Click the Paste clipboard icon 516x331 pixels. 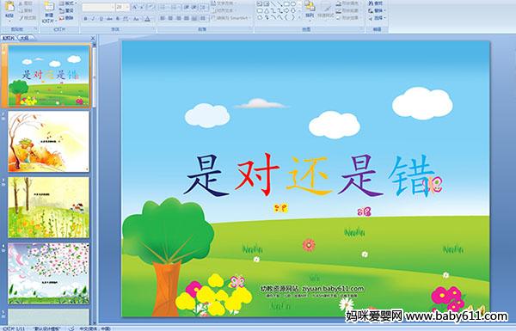(x=9, y=7)
